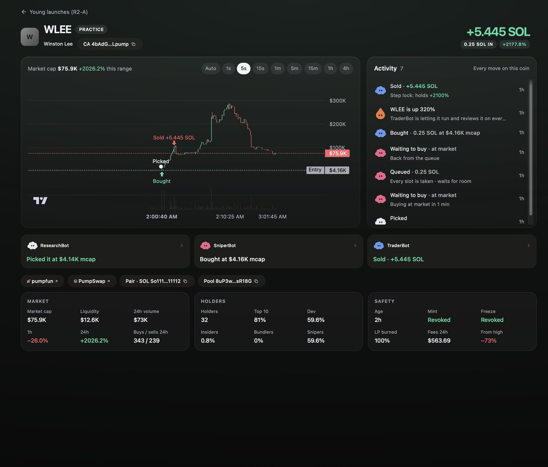Click the Entry $4.16K price label
The height and width of the screenshot is (467, 548).
328,170
